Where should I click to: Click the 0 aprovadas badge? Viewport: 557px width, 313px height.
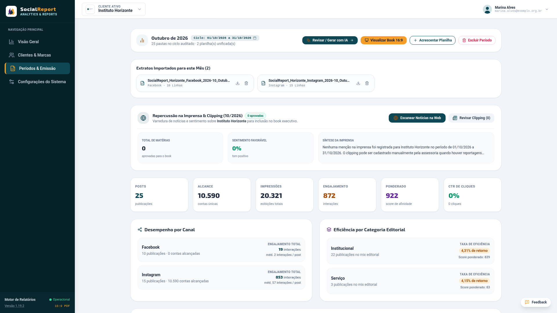point(255,116)
